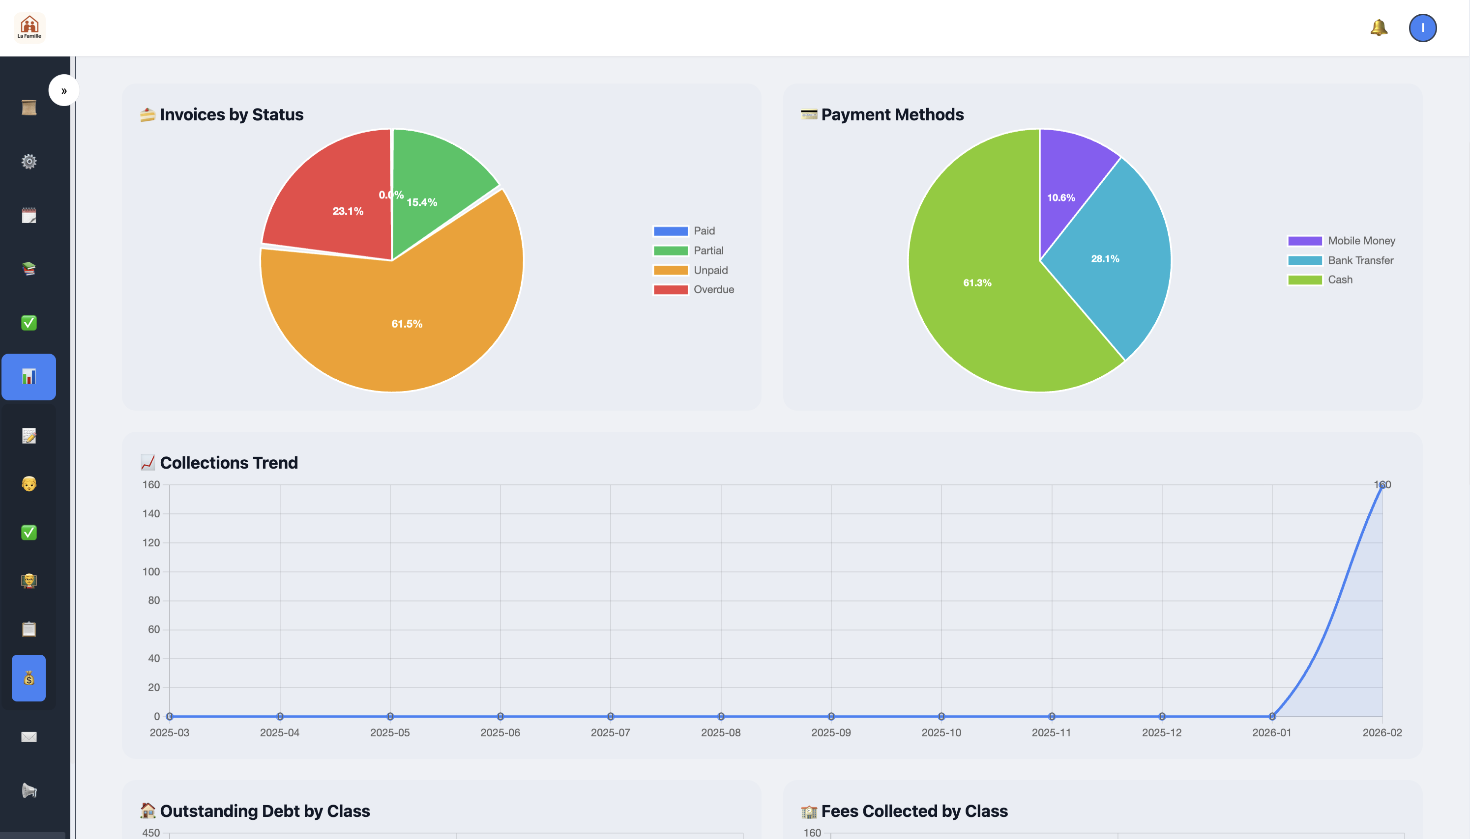Open the settings gear in the sidebar

29,161
